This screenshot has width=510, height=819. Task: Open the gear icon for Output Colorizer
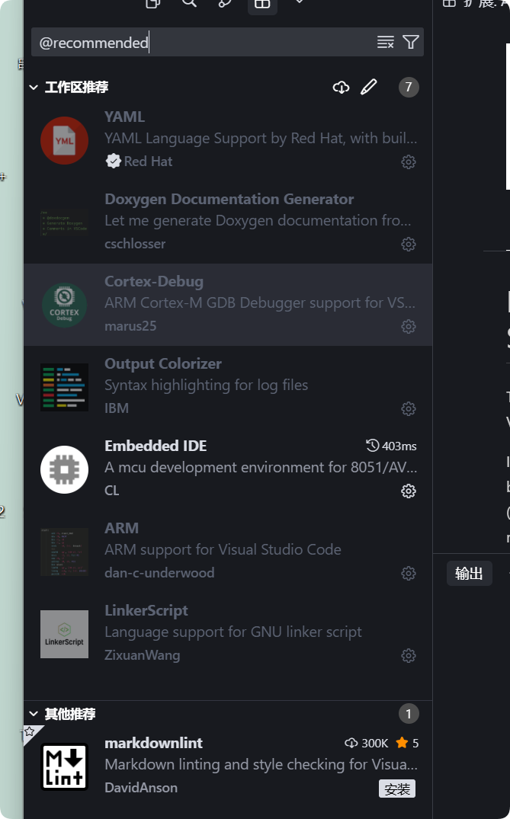409,408
